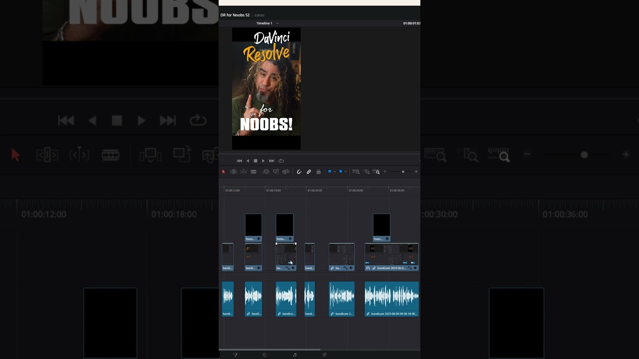Click the Overwrite Clip tool icon

(276, 172)
